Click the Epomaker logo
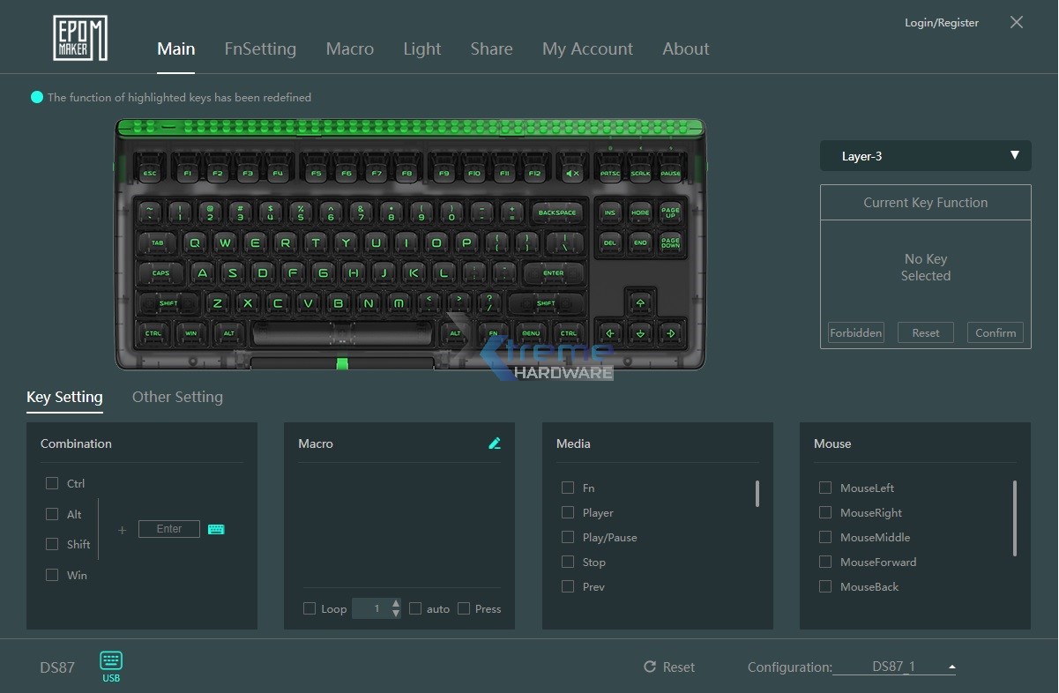Screen dimensions: 1059x693 (x=79, y=39)
